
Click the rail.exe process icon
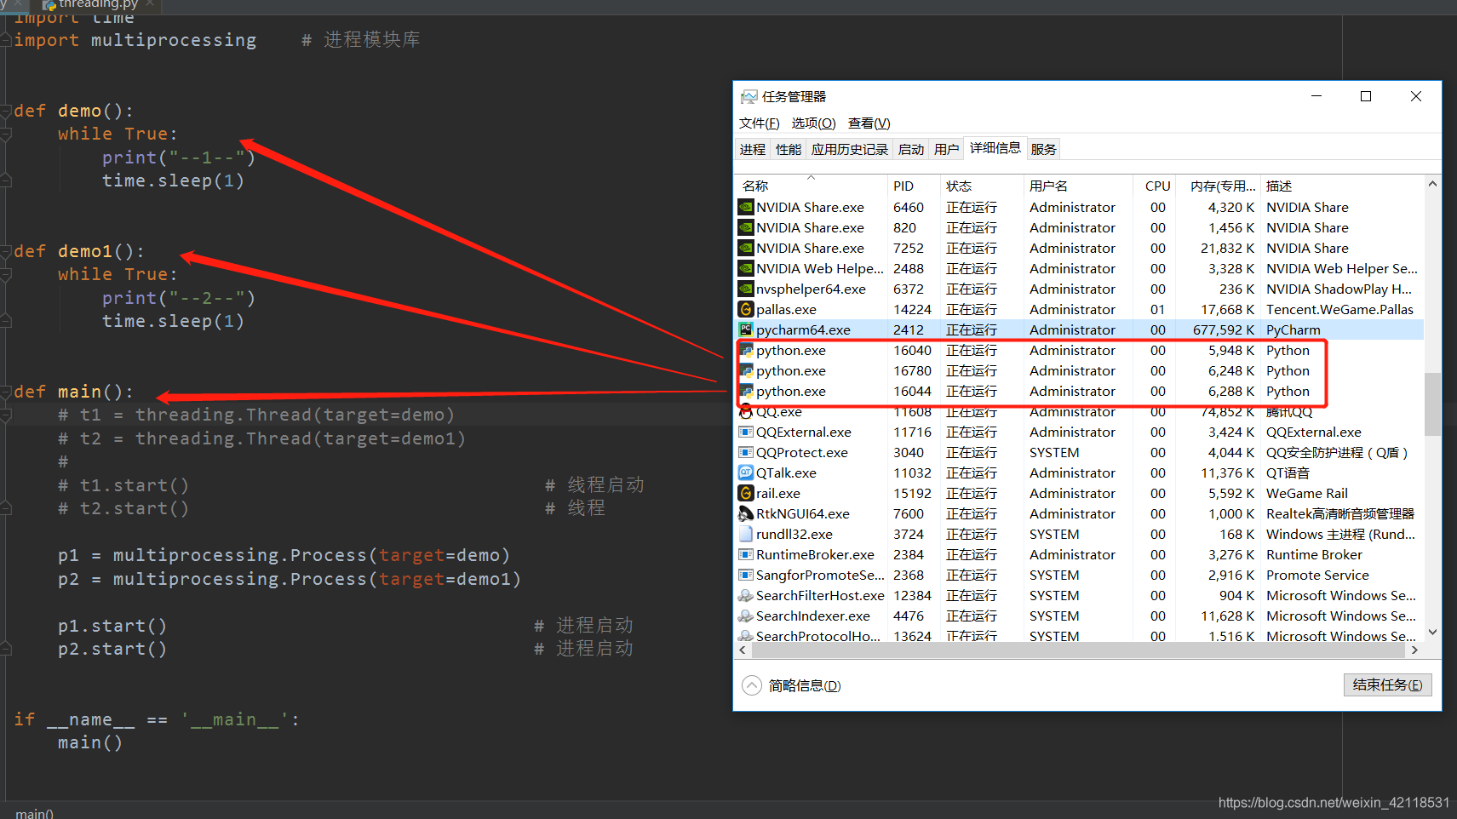click(x=746, y=493)
